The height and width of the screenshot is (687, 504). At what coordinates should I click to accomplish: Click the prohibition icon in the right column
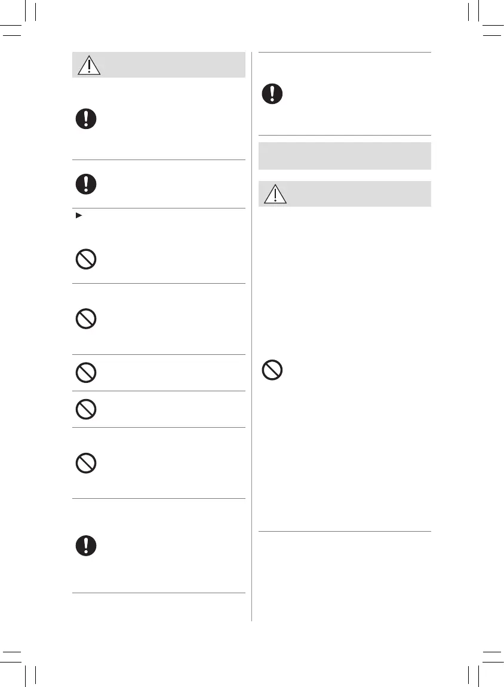272,370
